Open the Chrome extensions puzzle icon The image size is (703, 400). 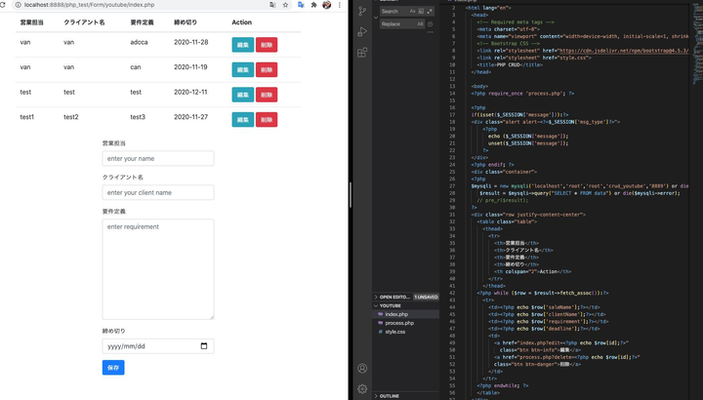(313, 5)
